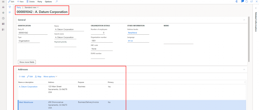Viewport: 259px width, 110px height.
Task: Sort by Purpose column header
Action: tap(81, 82)
